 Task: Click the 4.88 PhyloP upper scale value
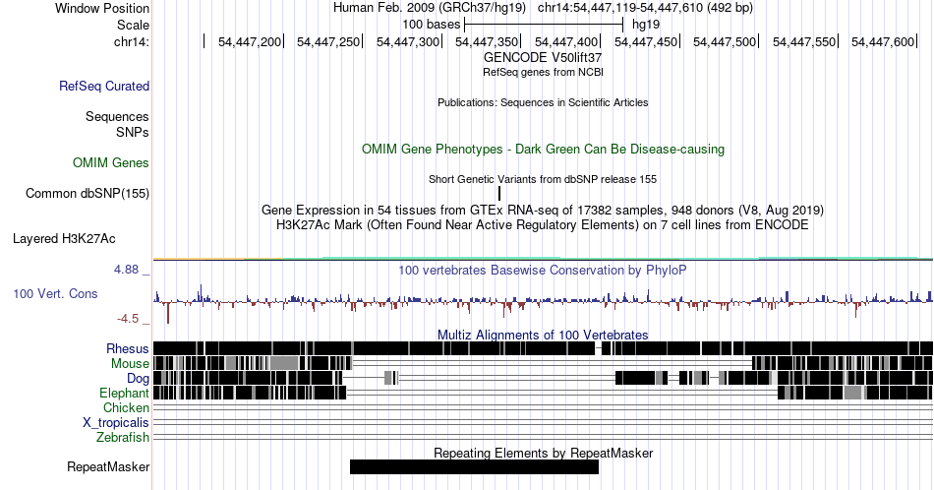[x=126, y=270]
